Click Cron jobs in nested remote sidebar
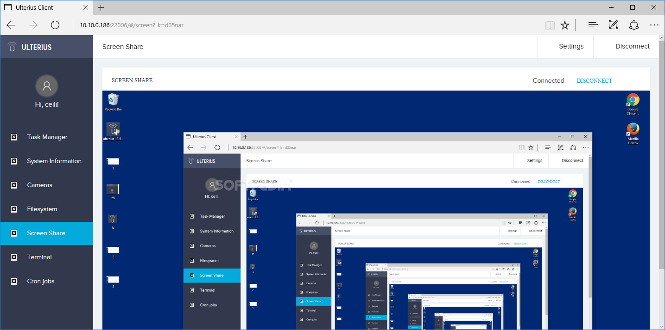The height and width of the screenshot is (330, 665). [x=208, y=305]
